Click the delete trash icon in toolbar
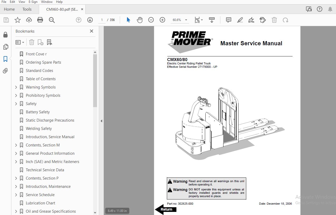The width and height of the screenshot is (336, 215). pos(274,20)
